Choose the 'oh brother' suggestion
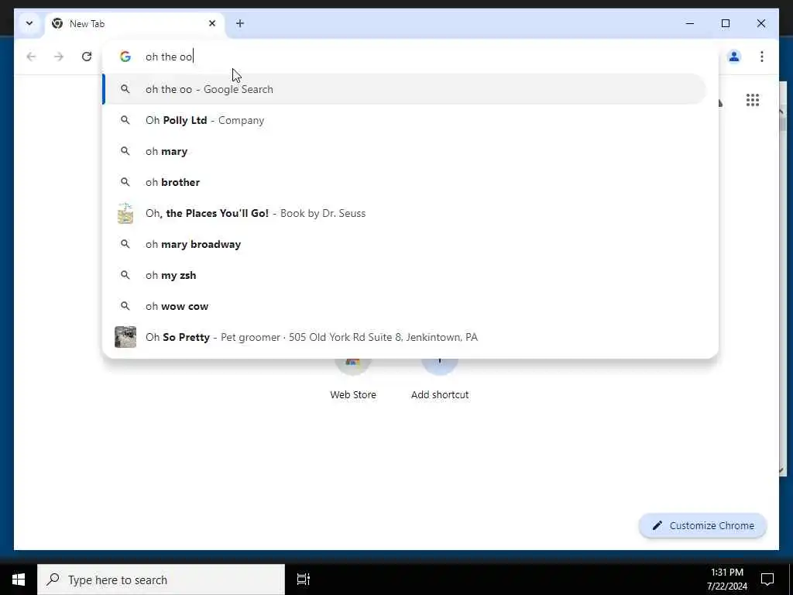 point(404,182)
